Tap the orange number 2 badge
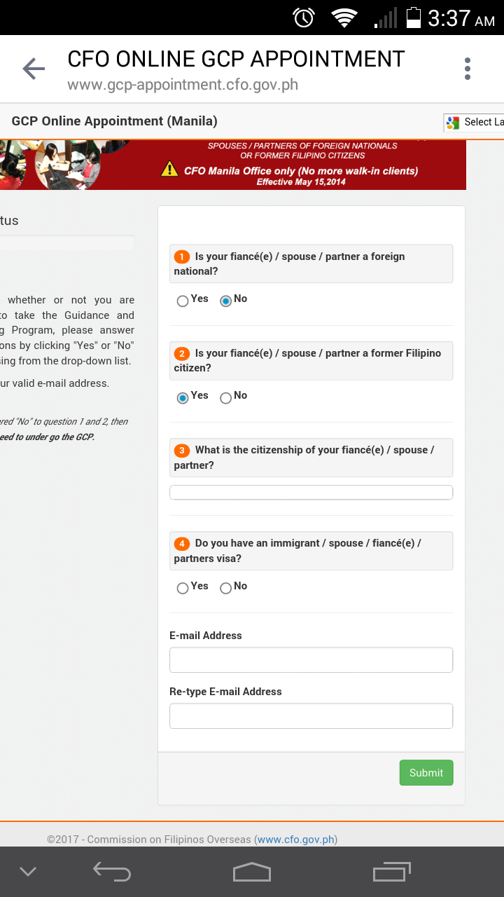 pos(182,353)
